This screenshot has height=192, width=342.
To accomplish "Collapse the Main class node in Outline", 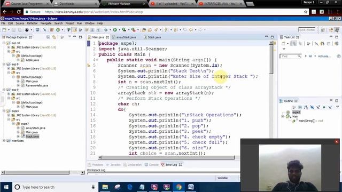I will coord(283,116).
